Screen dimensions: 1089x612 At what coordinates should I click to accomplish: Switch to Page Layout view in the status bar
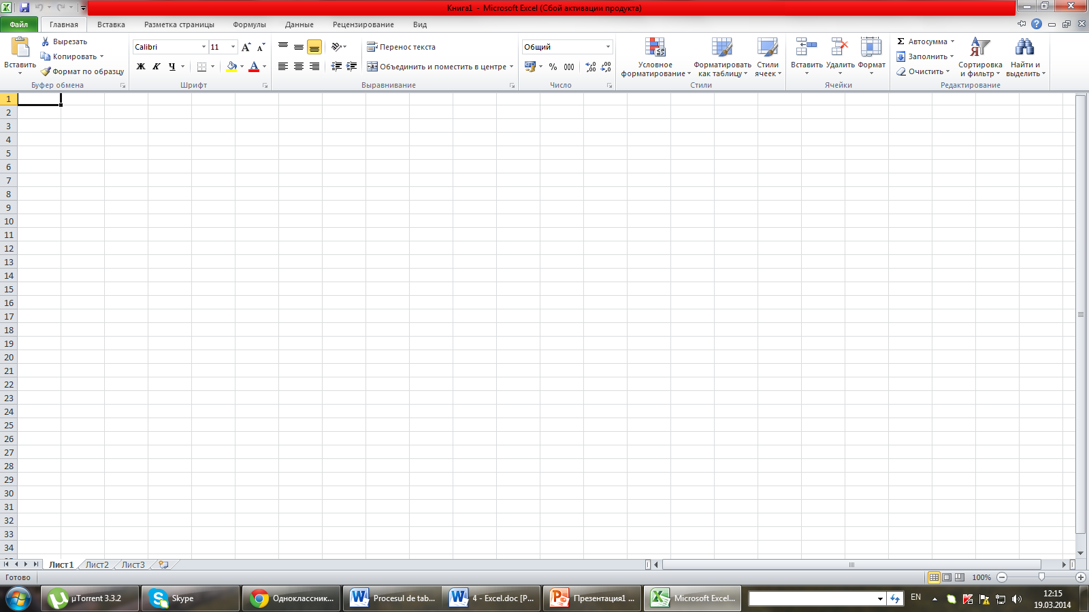pos(947,577)
